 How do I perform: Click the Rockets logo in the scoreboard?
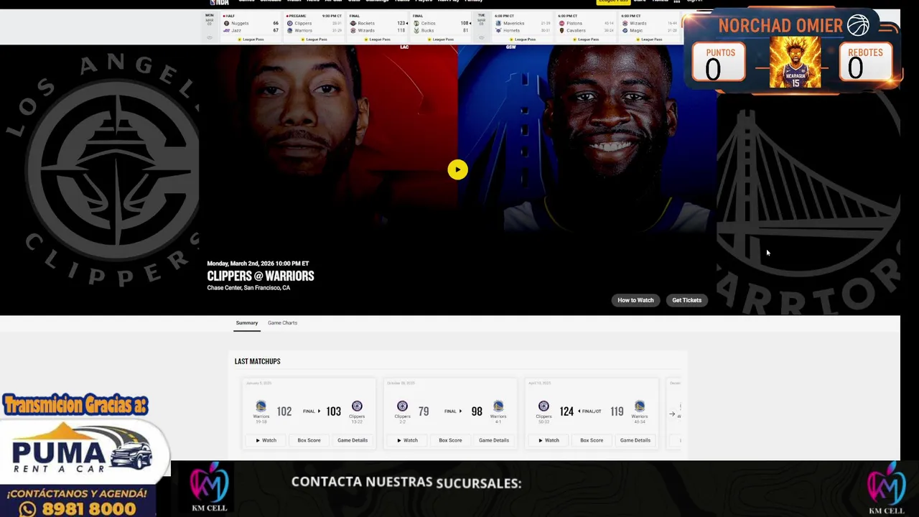tap(353, 24)
